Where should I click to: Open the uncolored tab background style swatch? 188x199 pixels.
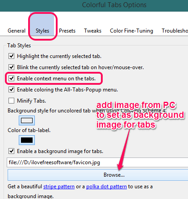pyautogui.click(x=27, y=120)
